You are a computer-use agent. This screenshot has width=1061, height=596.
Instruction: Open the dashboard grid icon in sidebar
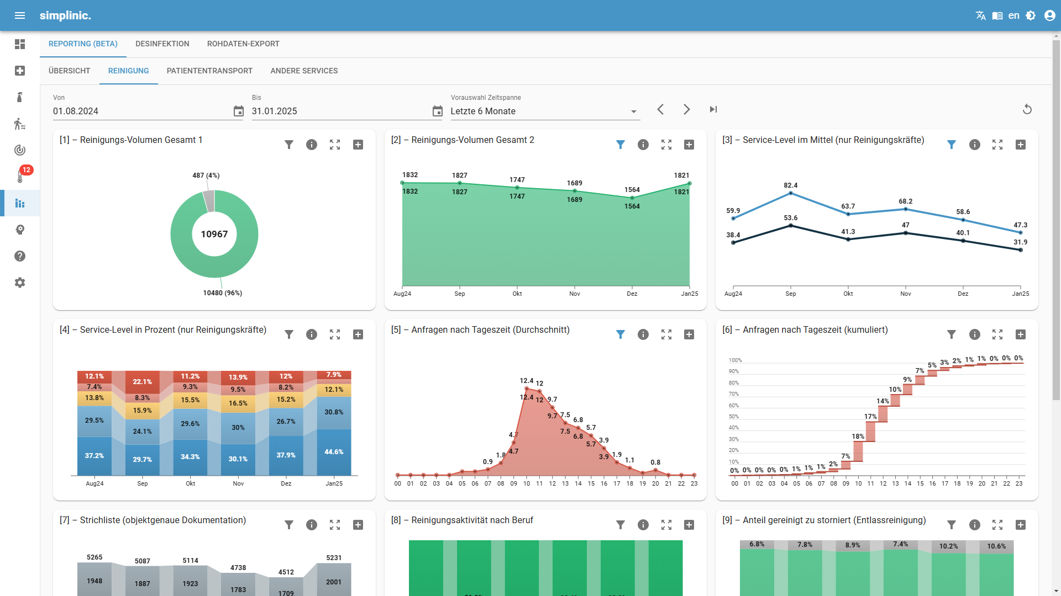click(20, 44)
